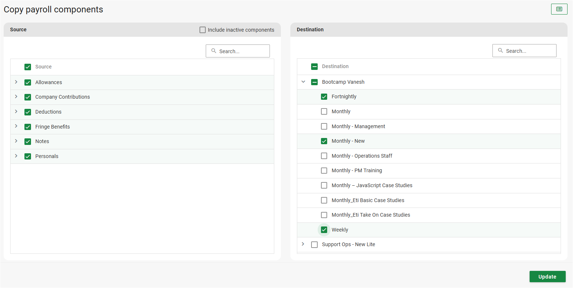The image size is (573, 288).
Task: Select the Deductions row label
Action: point(48,112)
